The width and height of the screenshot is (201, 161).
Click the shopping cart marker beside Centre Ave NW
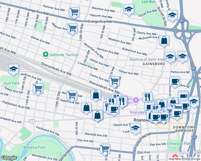114,82
